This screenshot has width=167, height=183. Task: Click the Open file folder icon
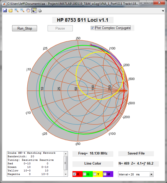(x=11, y=11)
